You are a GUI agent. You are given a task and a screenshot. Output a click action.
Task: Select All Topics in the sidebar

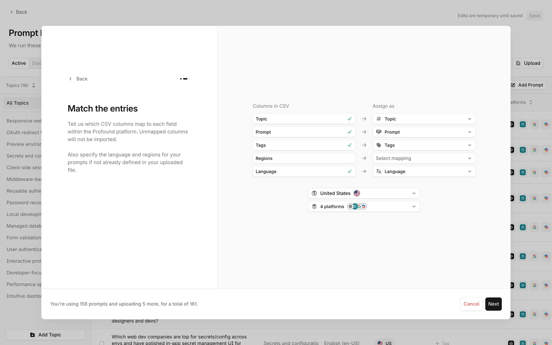(18, 103)
